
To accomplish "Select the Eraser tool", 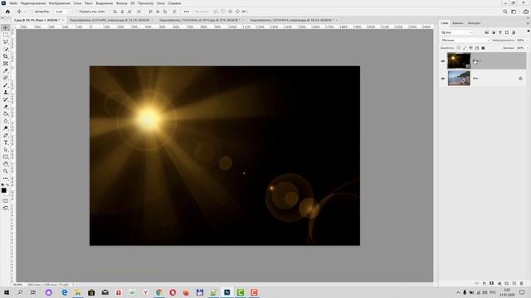I will [6, 107].
